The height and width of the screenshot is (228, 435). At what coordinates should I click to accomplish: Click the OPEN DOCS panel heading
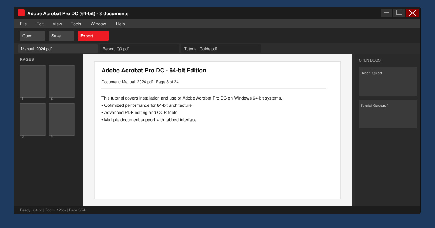click(370, 60)
